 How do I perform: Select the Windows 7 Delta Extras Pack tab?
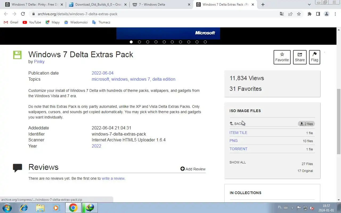(224, 5)
